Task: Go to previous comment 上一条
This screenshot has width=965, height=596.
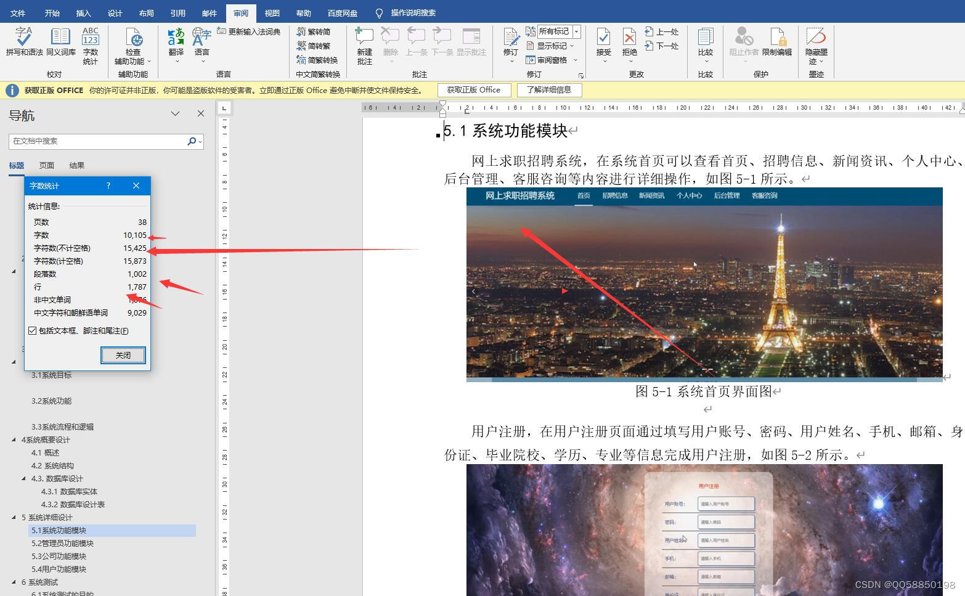Action: pos(417,41)
